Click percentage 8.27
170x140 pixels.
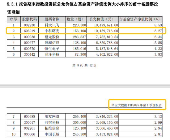(158, 31)
